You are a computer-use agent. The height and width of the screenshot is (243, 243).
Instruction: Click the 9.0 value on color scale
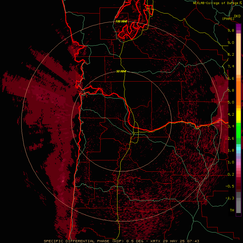pos(231,42)
